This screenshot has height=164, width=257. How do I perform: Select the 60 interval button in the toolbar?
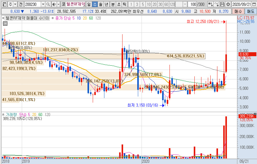(166, 4)
